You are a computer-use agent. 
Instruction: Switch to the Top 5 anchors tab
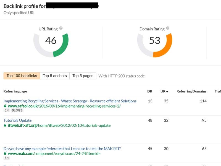coord(54,75)
